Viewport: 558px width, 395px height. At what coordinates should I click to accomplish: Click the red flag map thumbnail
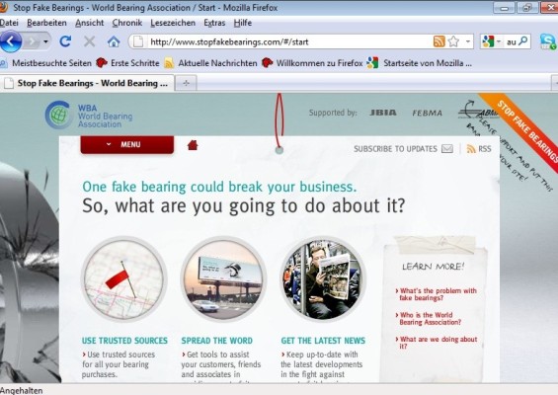pos(124,279)
